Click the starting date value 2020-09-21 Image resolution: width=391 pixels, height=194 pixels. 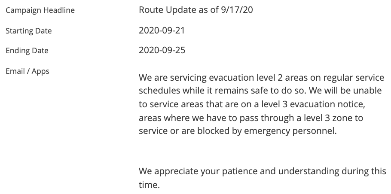click(162, 30)
